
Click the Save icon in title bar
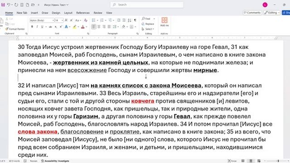[3, 5]
